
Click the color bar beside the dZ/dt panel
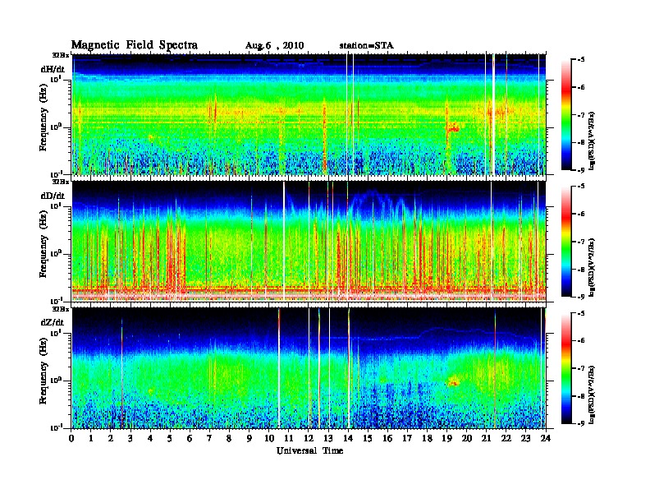[x=566, y=368]
